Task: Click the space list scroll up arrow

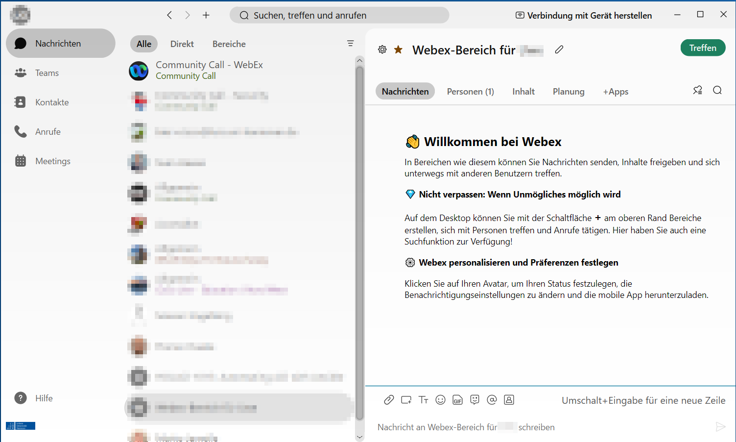Action: tap(360, 61)
